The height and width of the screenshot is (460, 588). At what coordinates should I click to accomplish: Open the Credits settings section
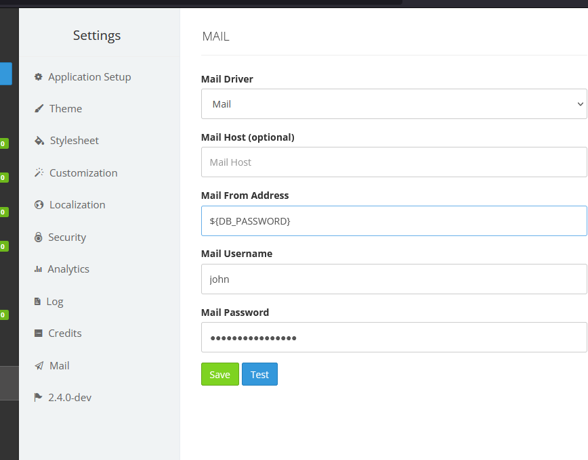[64, 333]
